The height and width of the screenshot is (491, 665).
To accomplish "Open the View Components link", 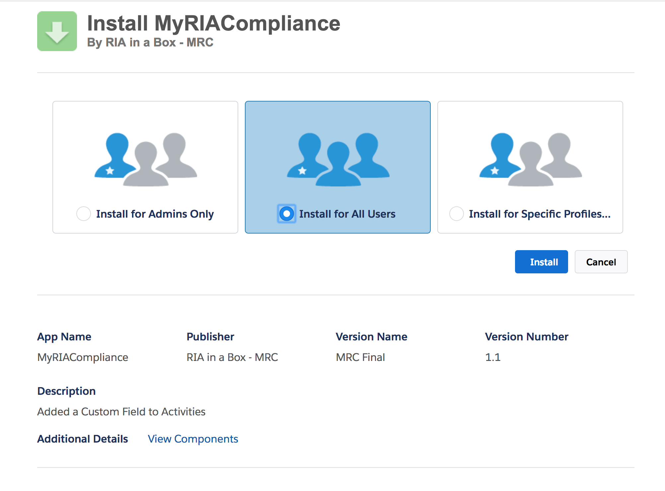I will (193, 439).
